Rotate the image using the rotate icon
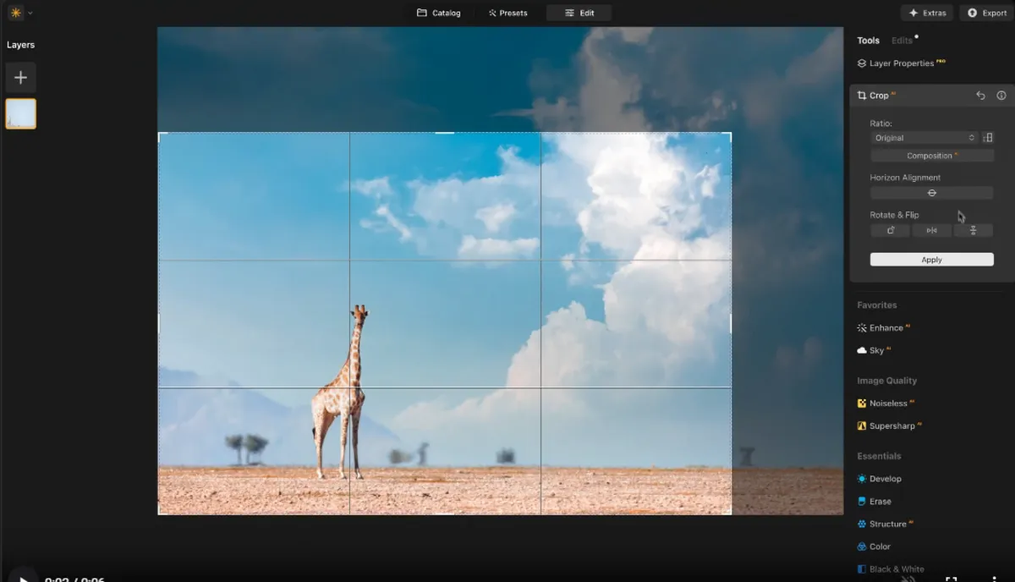 890,229
